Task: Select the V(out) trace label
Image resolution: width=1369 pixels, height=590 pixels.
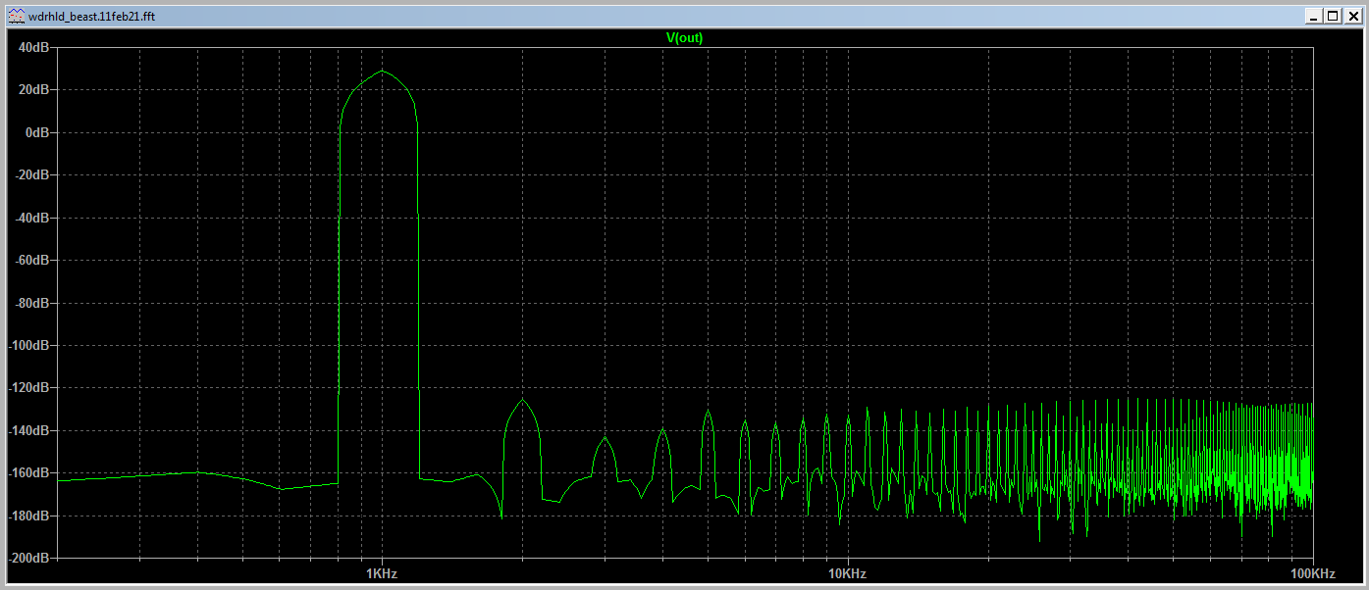Action: [685, 38]
